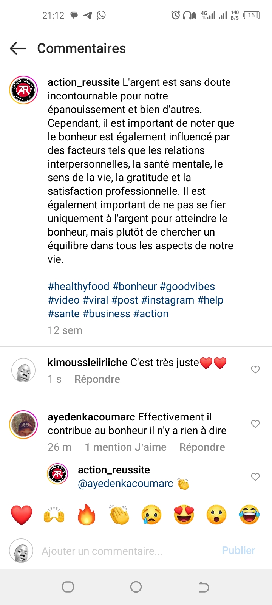Like action_reussite's reply with the heart
Screen dimensions: 272x605
tap(255, 477)
